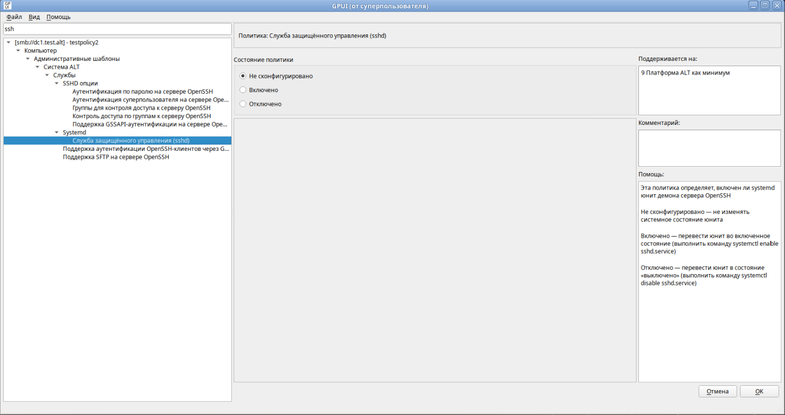Click the 9 Платформа ALT как минимум text
785x415 pixels.
click(685, 73)
